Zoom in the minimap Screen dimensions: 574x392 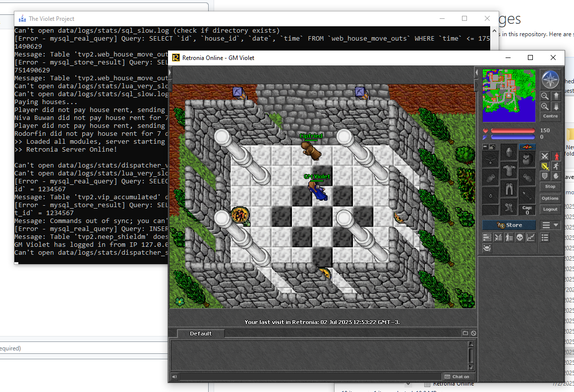coord(545,107)
